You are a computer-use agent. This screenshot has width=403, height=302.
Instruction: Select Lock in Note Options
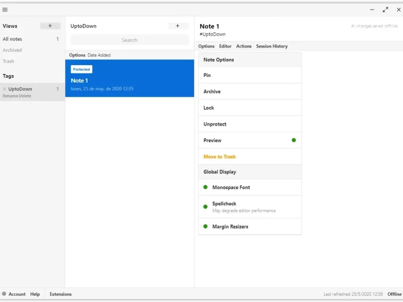[250, 108]
